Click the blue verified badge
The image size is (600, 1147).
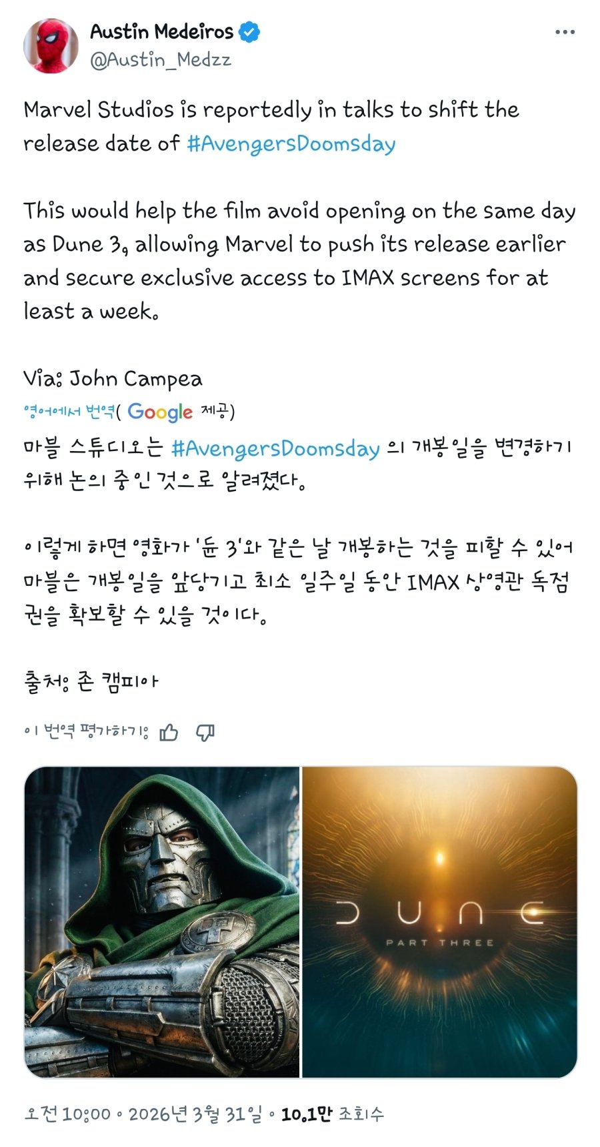(x=249, y=31)
